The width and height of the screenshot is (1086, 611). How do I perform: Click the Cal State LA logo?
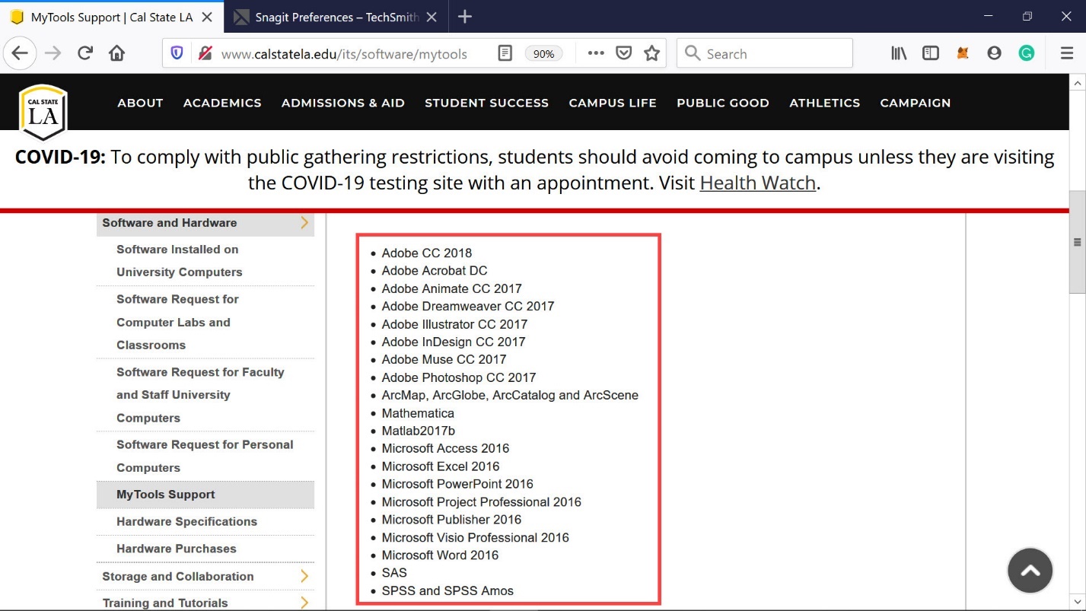pyautogui.click(x=43, y=111)
